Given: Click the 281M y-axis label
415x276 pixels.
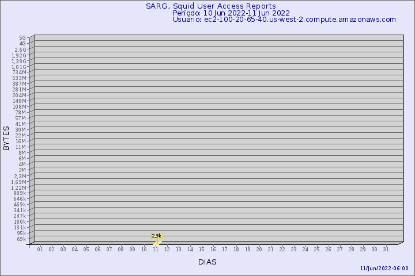Looking at the screenshot, I should (20, 90).
